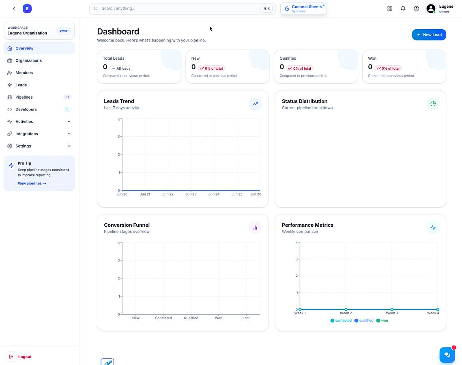The image size is (462, 365).
Task: Expand the Settings menu chevron
Action: point(69,146)
